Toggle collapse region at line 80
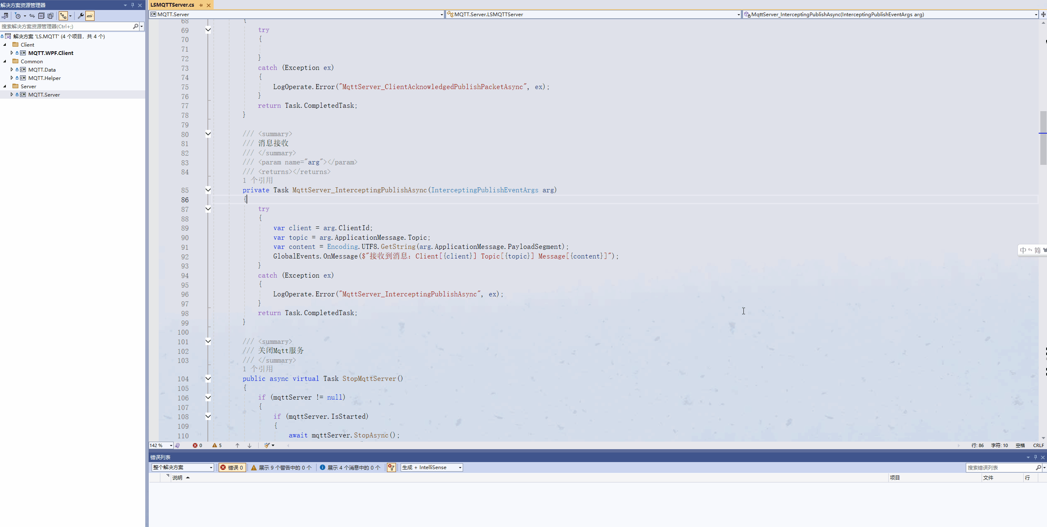This screenshot has height=527, width=1047. tap(209, 134)
